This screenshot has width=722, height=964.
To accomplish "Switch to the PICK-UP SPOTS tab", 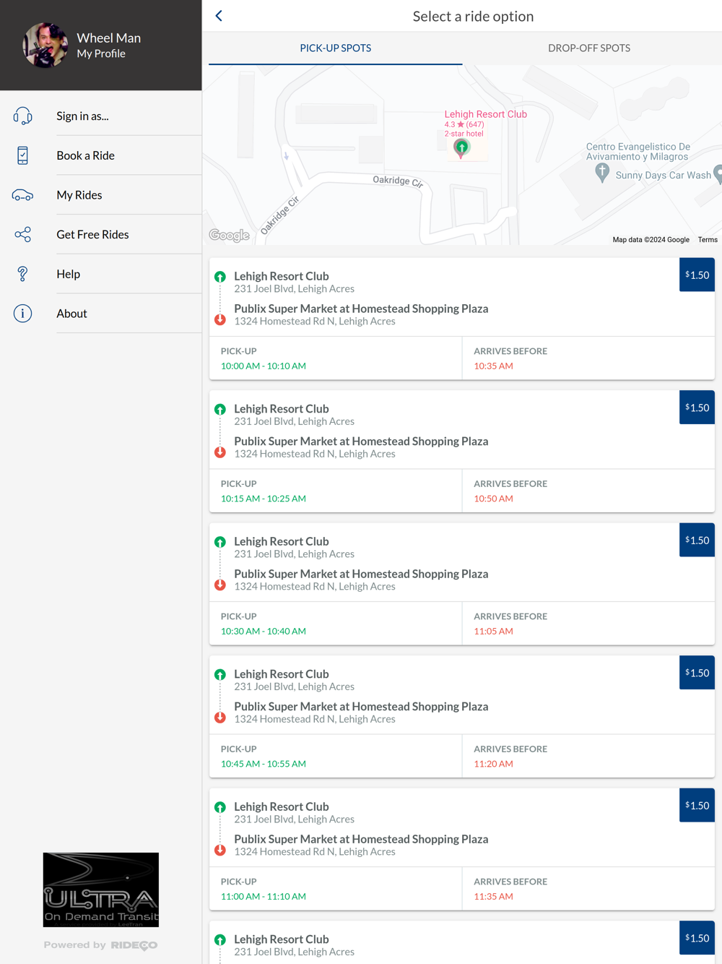I will point(336,48).
